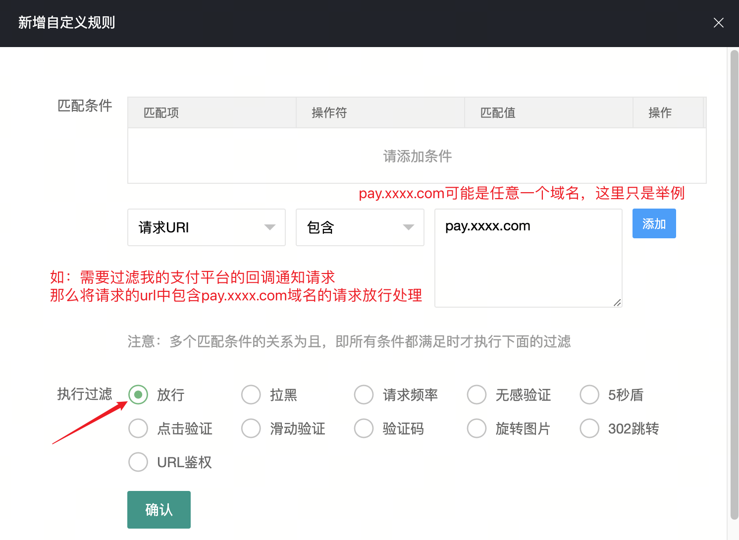Choose the 无感验证 filter option
This screenshot has height=540, width=739.
[477, 395]
